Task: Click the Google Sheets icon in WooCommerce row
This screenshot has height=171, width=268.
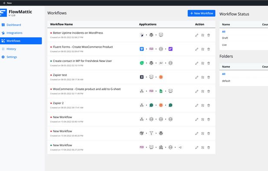Action: coord(161,91)
